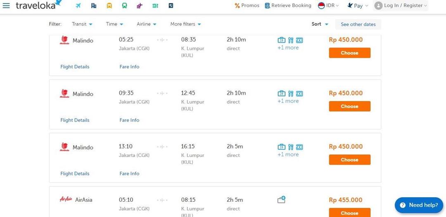Click See other dates button
This screenshot has height=217, width=446.
click(x=358, y=24)
